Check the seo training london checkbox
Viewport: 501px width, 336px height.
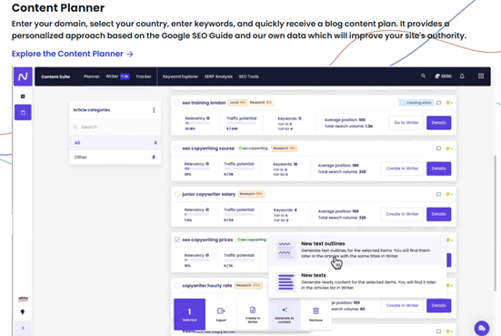[x=177, y=103]
